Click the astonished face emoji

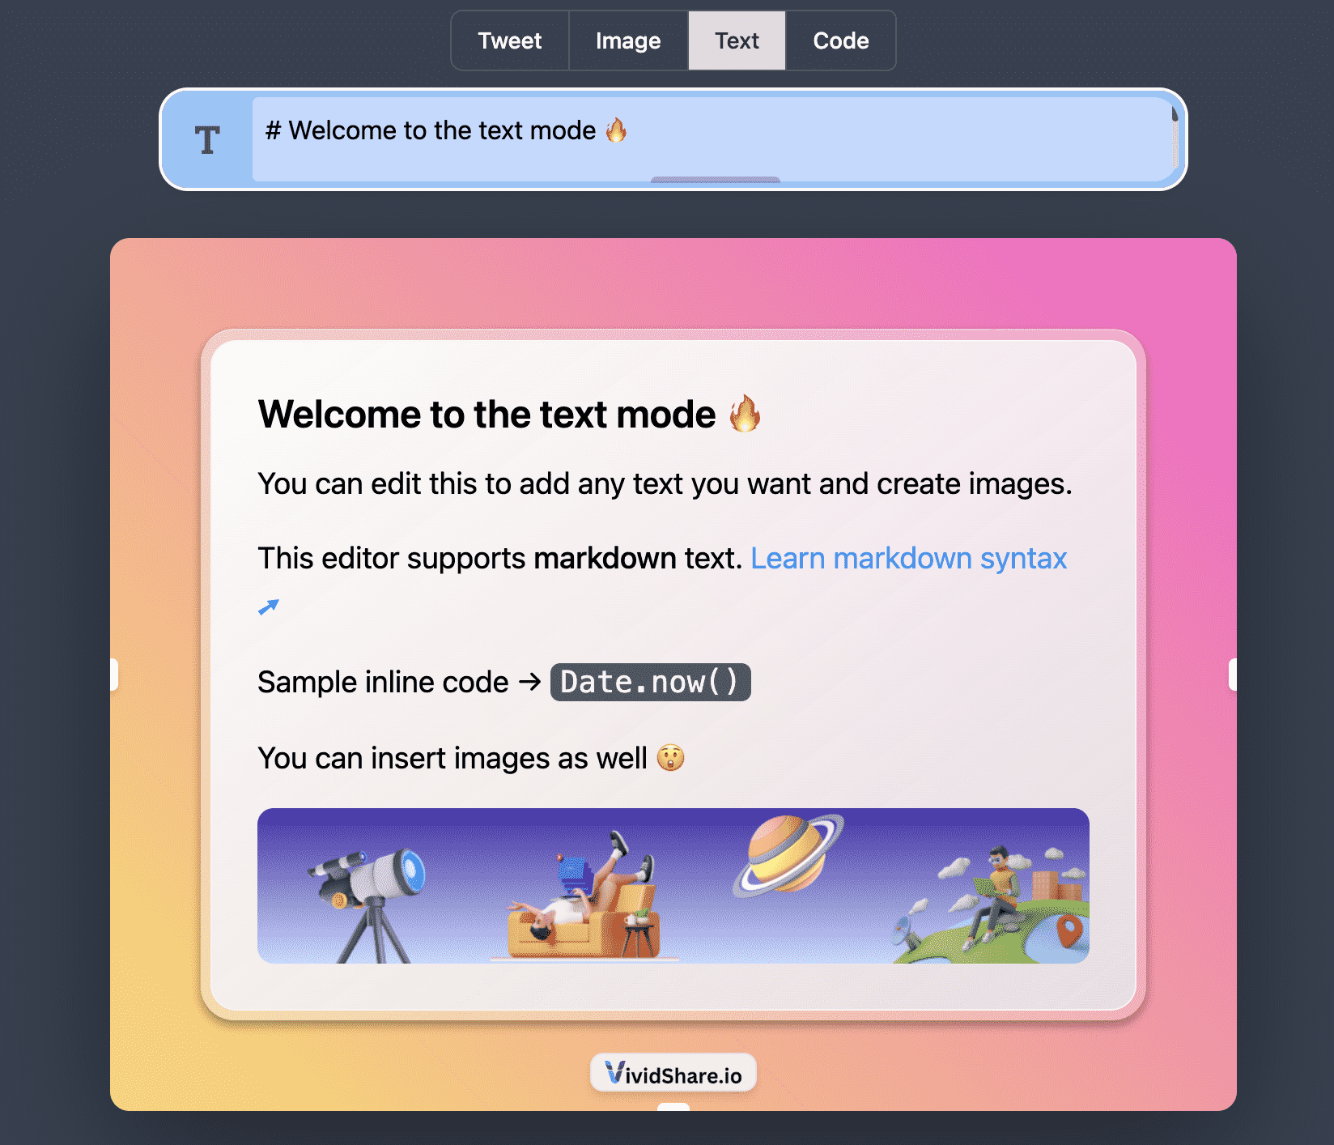coord(670,758)
